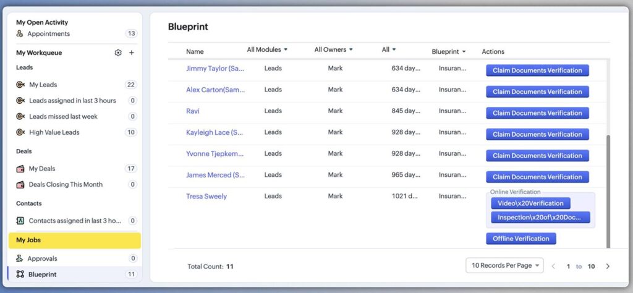Screen dimensions: 633x293
Task: Go to previous page arrow
Action: [553, 266]
